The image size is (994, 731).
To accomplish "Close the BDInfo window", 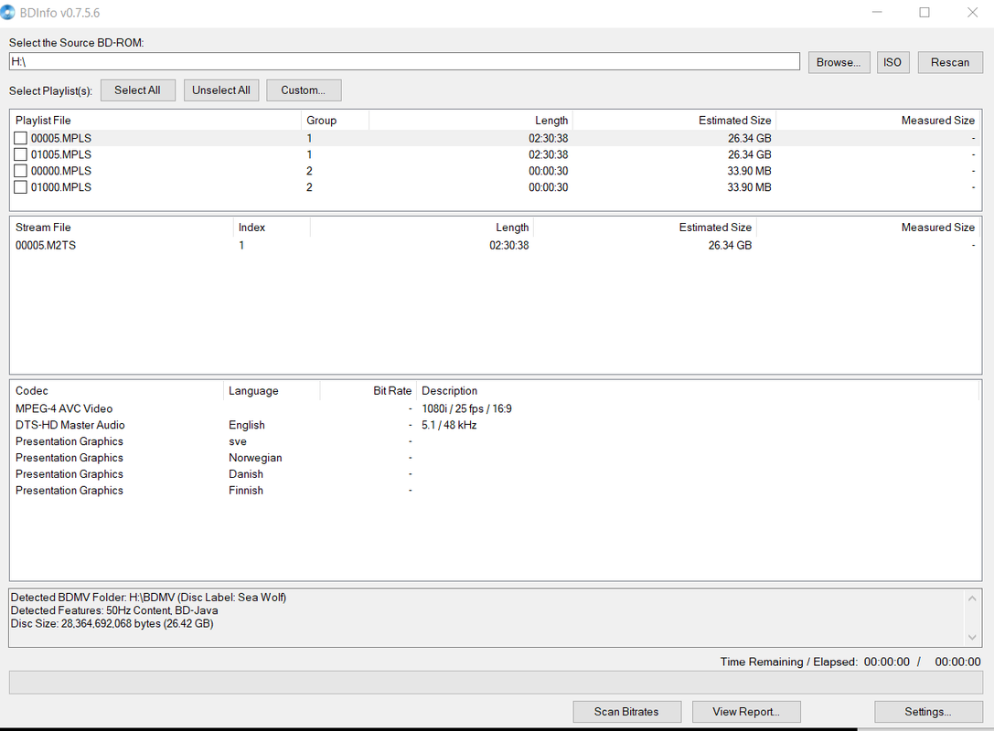I will (972, 12).
